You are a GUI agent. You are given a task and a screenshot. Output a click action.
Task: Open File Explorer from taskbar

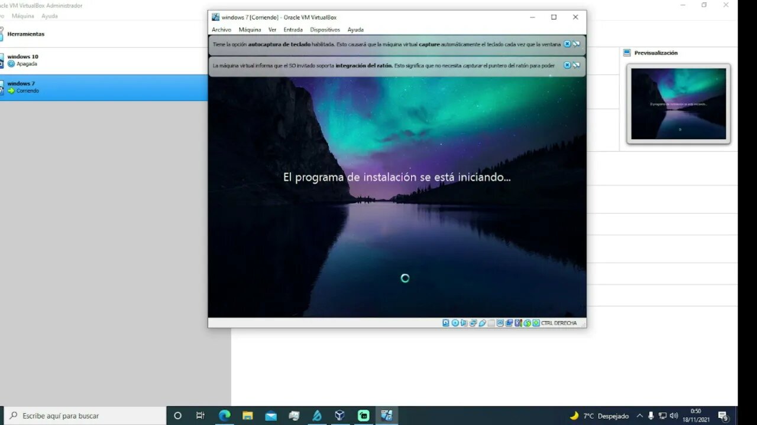pos(248,416)
